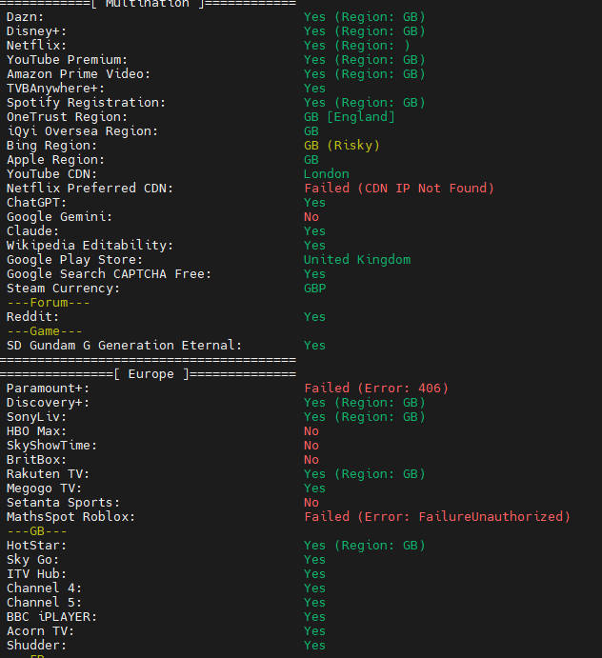602x658 pixels.
Task: Click the "Failed (Error: 406)" Paramount+ result
Action: 376,389
